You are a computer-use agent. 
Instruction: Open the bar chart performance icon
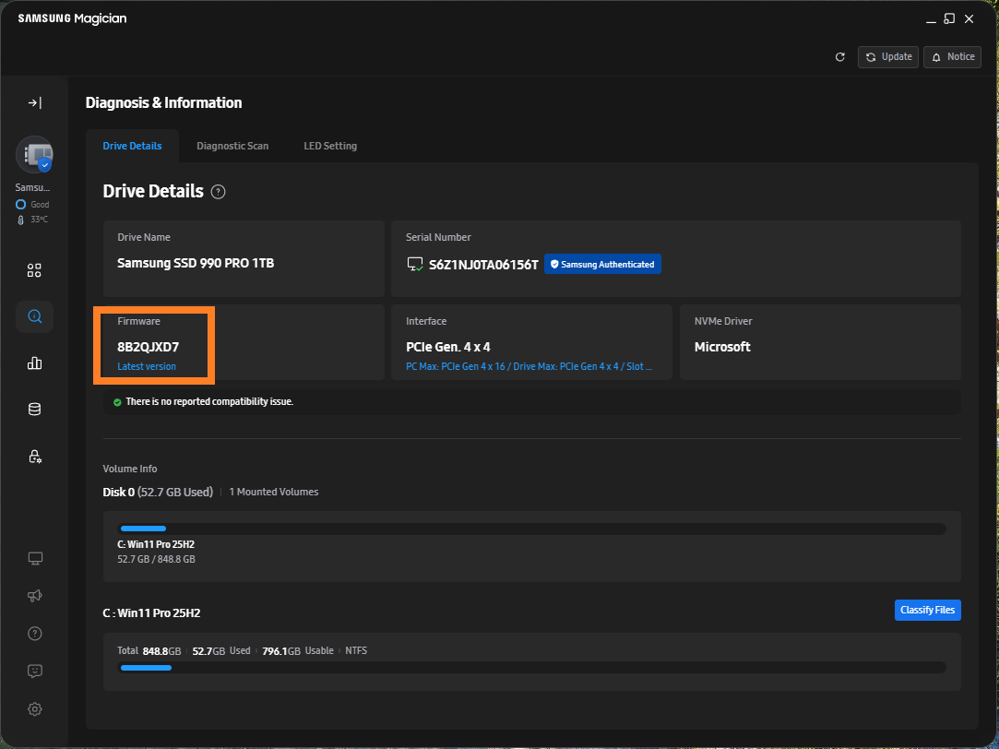(x=34, y=363)
